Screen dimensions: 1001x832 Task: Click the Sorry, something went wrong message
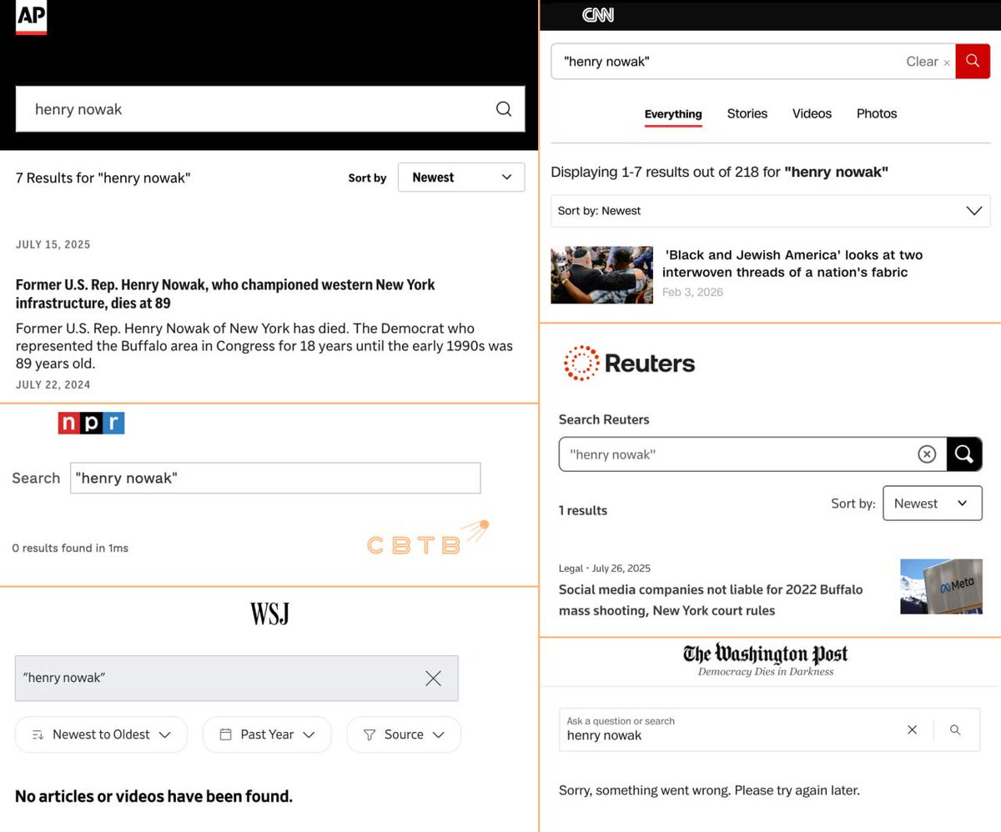click(x=709, y=790)
